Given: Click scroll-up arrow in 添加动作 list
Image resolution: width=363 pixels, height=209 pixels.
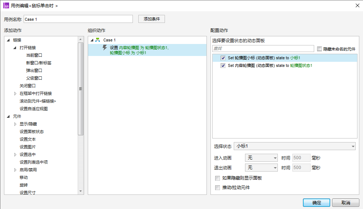Looking at the screenshot, I should (80, 39).
